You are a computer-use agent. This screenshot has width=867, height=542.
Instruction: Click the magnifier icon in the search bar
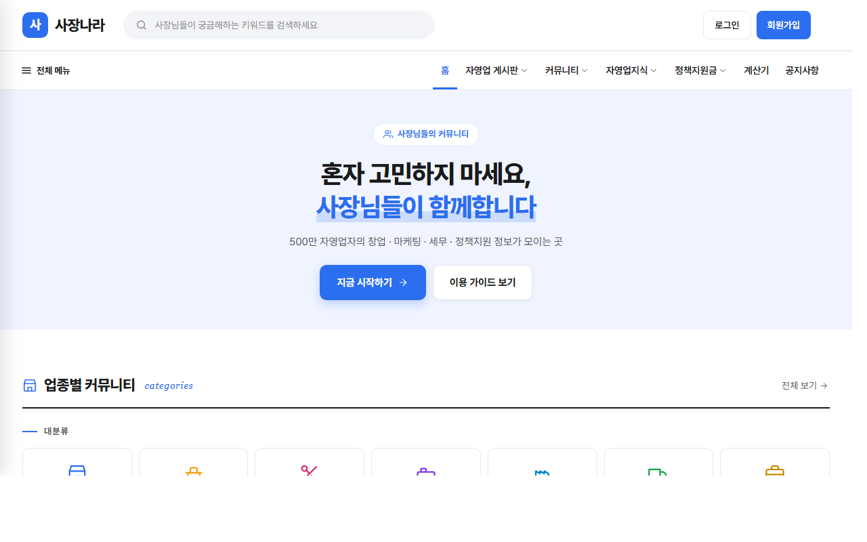click(141, 24)
